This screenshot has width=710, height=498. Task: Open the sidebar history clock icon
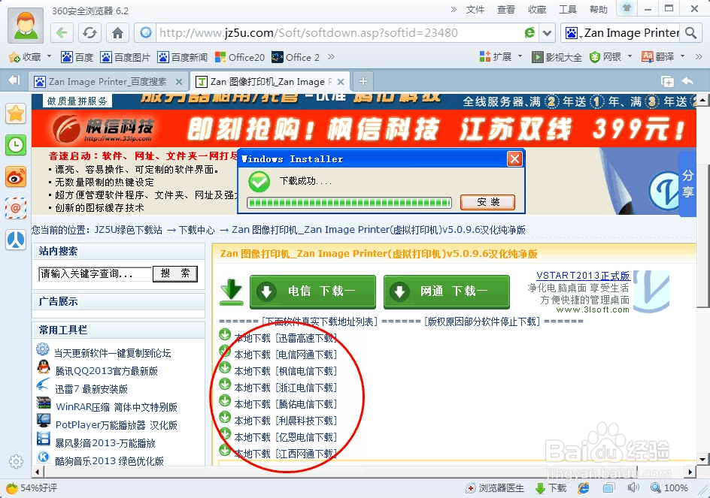coord(16,145)
